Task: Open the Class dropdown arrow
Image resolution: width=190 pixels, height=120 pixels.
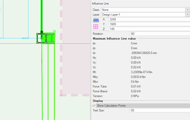Action: [188, 10]
